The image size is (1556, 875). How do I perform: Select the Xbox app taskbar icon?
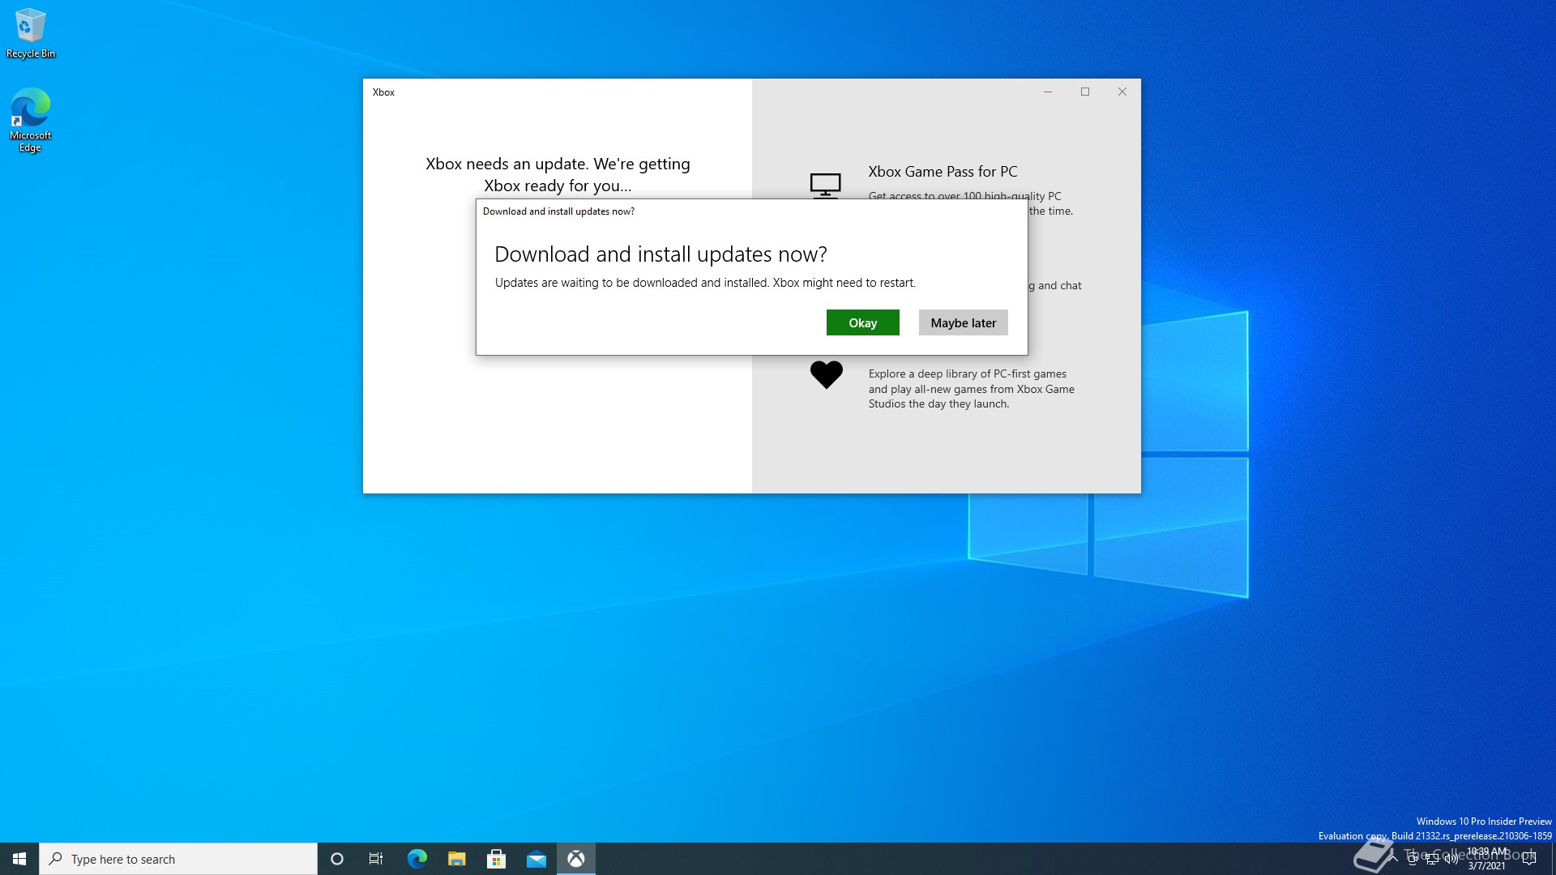coord(576,859)
